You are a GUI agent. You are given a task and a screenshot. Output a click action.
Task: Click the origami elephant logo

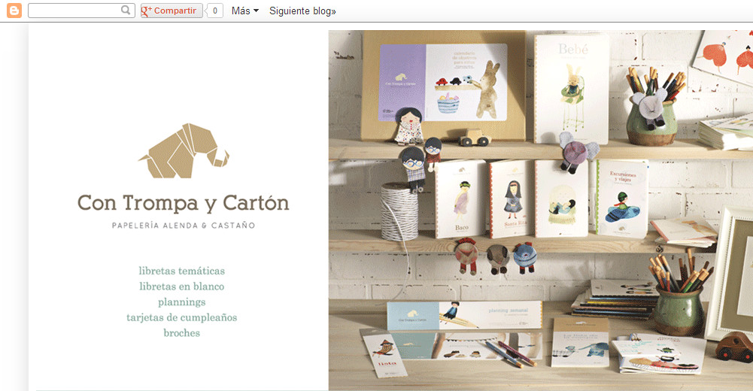pos(183,153)
